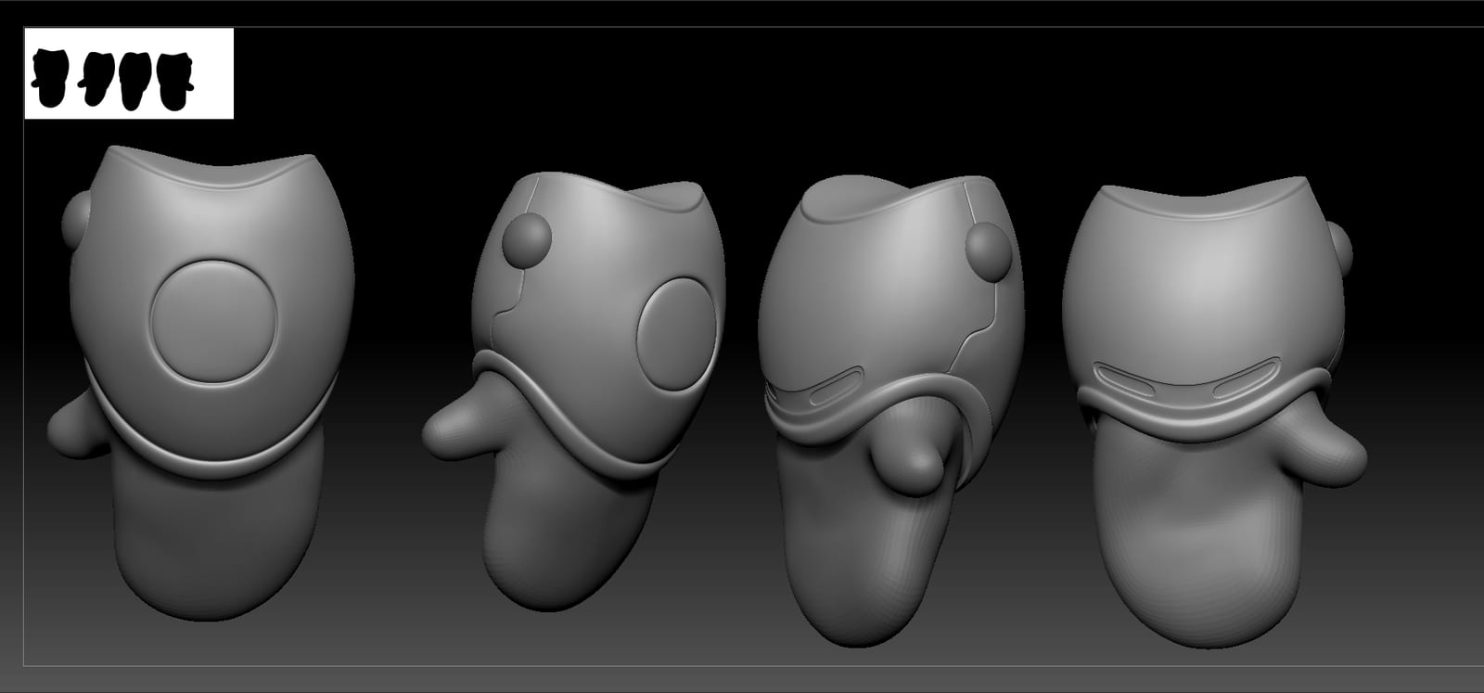Image resolution: width=1484 pixels, height=693 pixels.
Task: Click the last silhouette in the thumbnail strip
Action: tap(174, 82)
